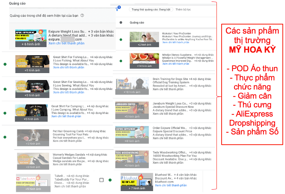This screenshot has height=194, width=285.
Task: Open Fishing shirt ad thumbnail
Action: [x=32, y=64]
